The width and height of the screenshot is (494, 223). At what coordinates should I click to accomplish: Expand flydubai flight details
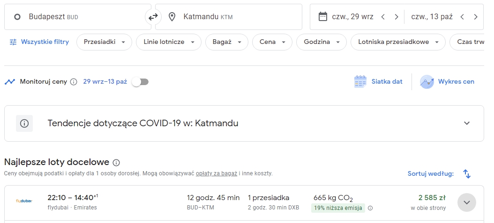[467, 202]
